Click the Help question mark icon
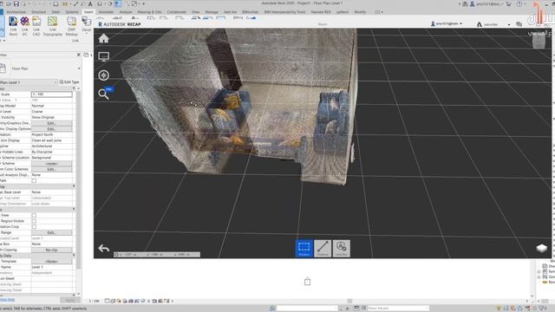This screenshot has height=312, width=555. [519, 3]
